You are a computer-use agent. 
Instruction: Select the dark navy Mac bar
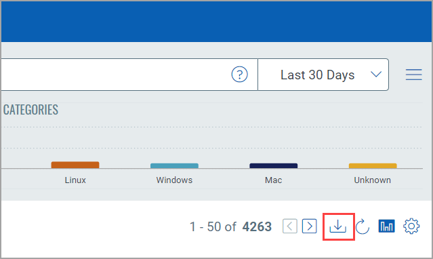(x=273, y=166)
